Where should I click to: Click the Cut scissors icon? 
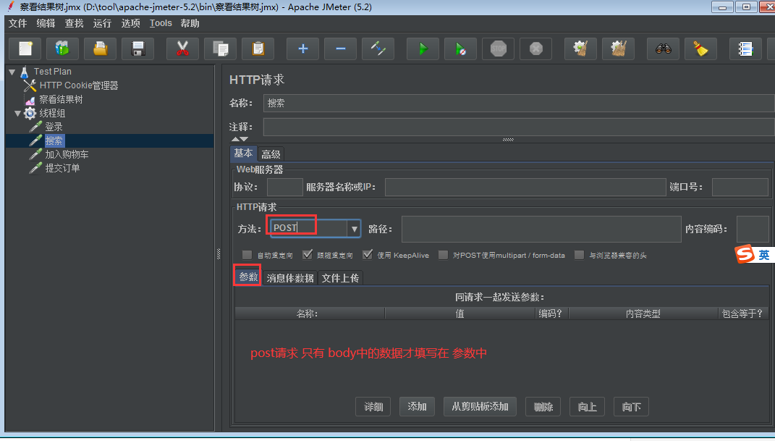[x=182, y=49]
